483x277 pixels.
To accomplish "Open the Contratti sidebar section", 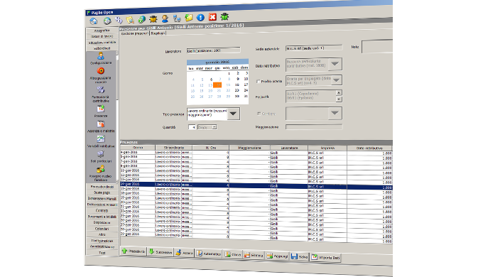I will pyautogui.click(x=102, y=210).
